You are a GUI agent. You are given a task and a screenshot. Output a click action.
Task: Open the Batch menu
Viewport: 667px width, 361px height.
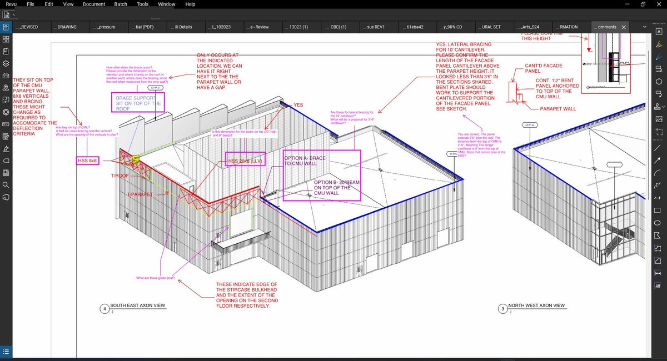tap(121, 4)
